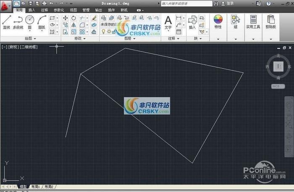Click the keyword search input field
Screen dimensions: 294x192
186,3
